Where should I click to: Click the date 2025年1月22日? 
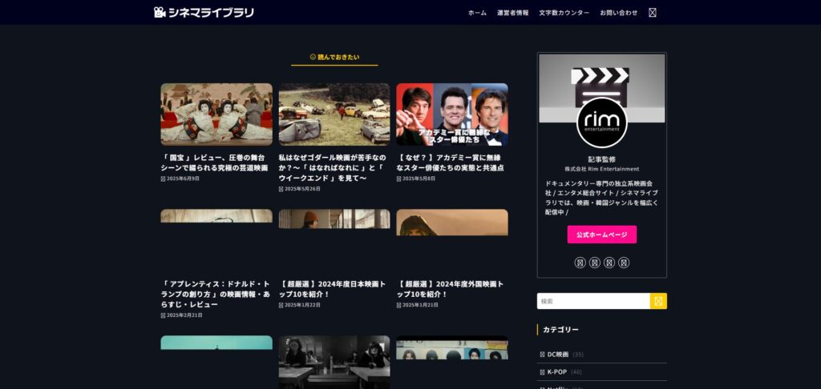[x=302, y=305]
